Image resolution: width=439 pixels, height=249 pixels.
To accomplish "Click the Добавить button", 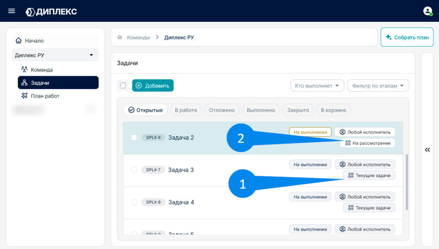I will (x=153, y=86).
